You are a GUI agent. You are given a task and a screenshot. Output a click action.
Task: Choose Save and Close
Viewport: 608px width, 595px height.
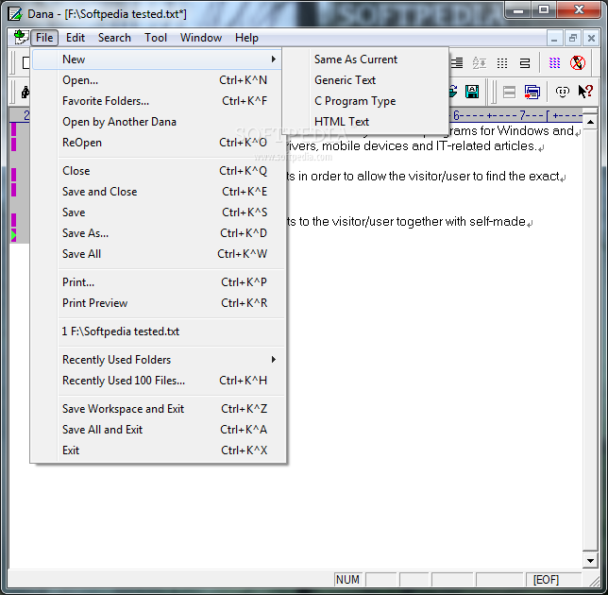(159, 192)
